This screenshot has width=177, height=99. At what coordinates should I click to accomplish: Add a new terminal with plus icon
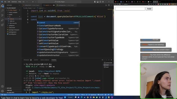click(102, 60)
